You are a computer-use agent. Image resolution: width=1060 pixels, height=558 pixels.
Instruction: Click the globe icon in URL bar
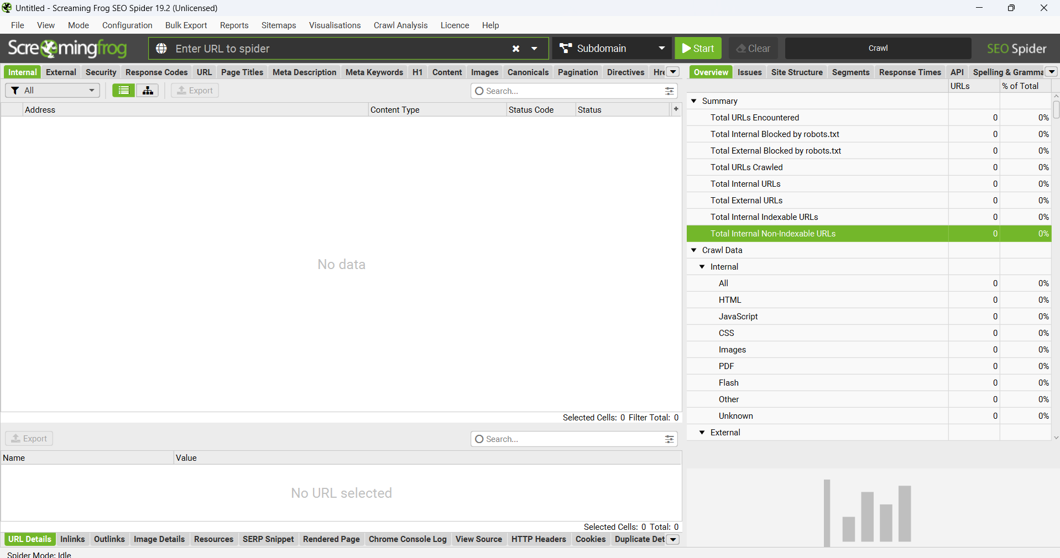(161, 49)
